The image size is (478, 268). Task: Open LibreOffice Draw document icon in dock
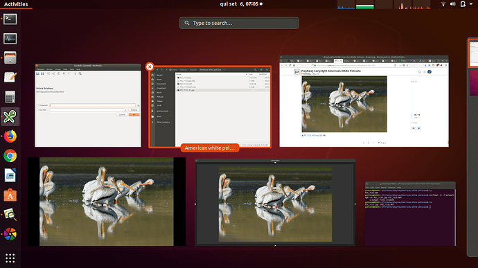10,175
